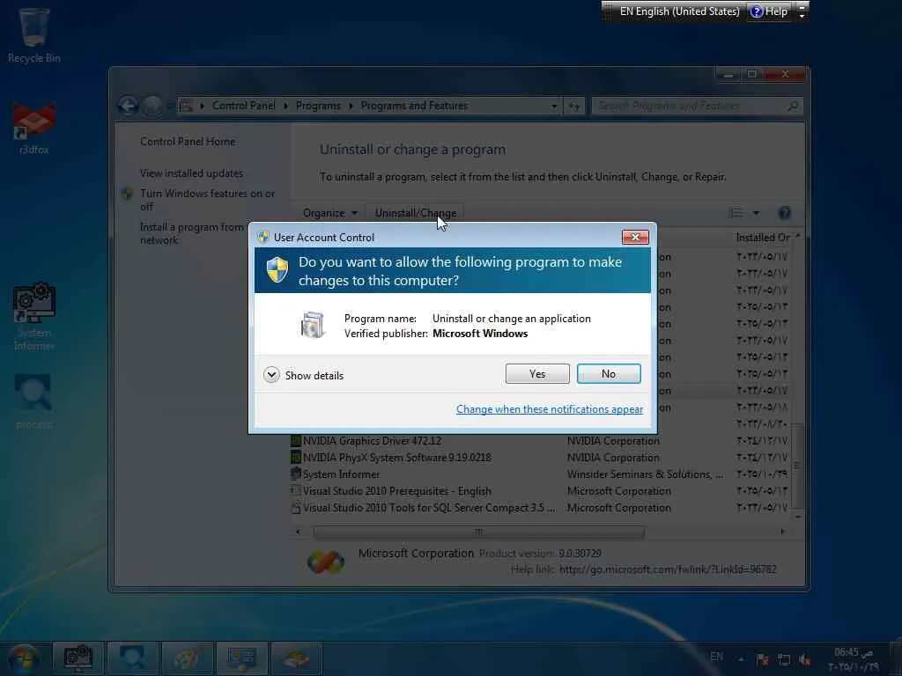
Task: Open Change when these notifications appear link
Action: pyautogui.click(x=550, y=409)
